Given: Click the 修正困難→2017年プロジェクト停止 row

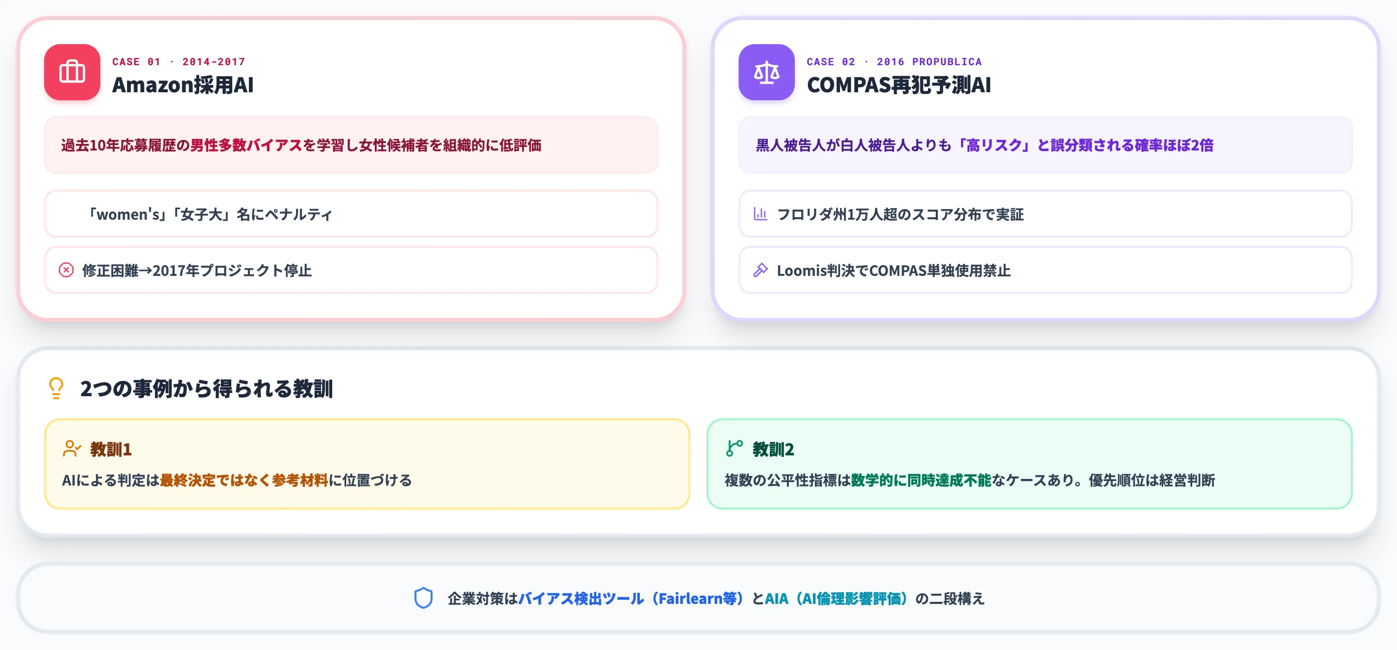Looking at the screenshot, I should [x=351, y=270].
